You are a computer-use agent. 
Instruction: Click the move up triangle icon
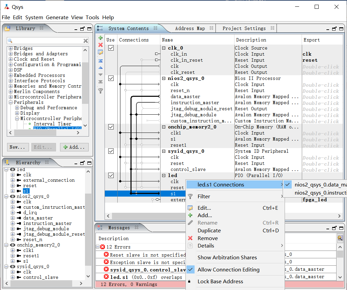tap(100, 68)
